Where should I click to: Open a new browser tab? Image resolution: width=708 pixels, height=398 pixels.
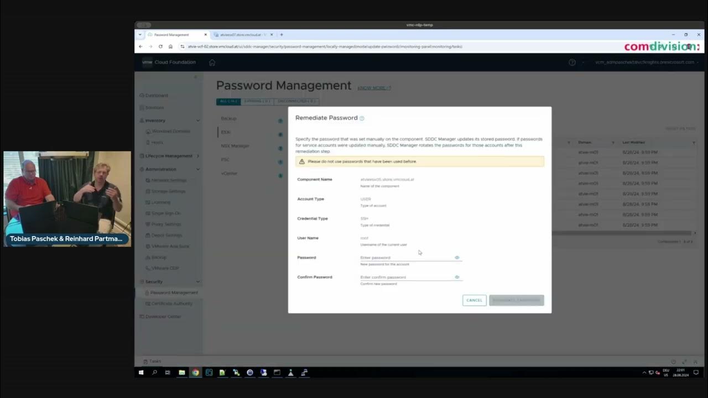[x=282, y=35]
